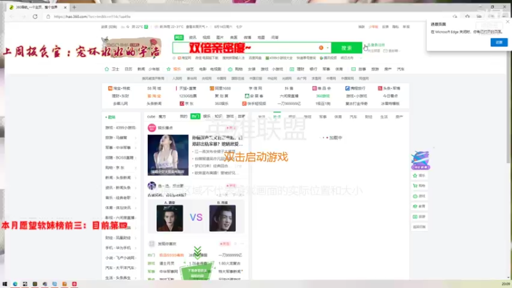Open the 12306抢票 link
This screenshot has height=288, width=512.
click(188, 96)
